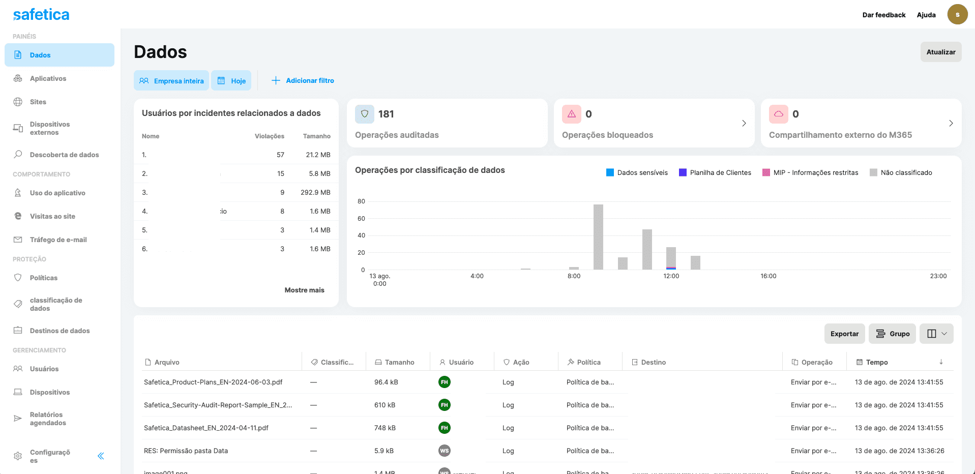
Task: Click Mostre mais to see more incident users
Action: [x=304, y=290]
